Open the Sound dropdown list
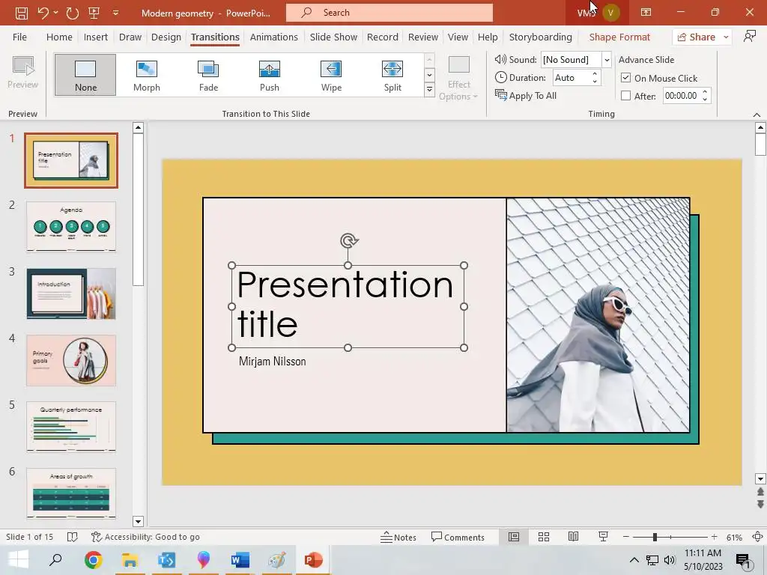767x575 pixels. (607, 60)
